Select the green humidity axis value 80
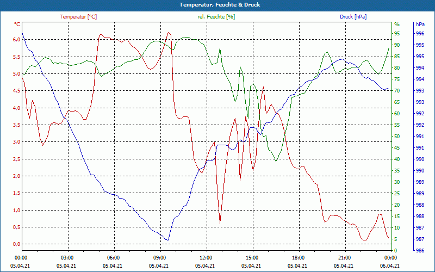Image resolution: width=435 pixels, height=272 pixels. click(397, 68)
